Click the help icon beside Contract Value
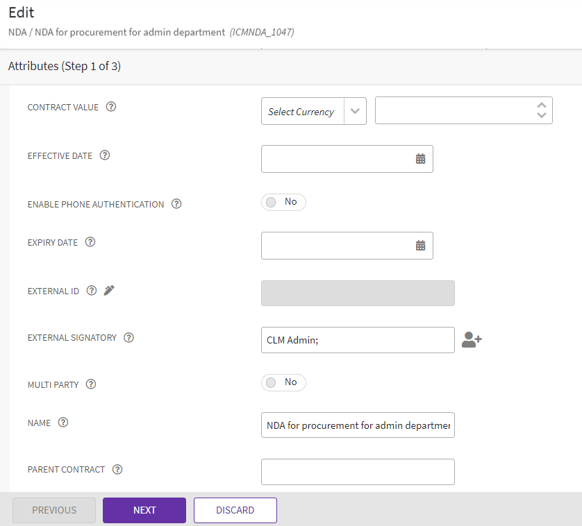Viewport: 582px width, 526px height. point(111,108)
